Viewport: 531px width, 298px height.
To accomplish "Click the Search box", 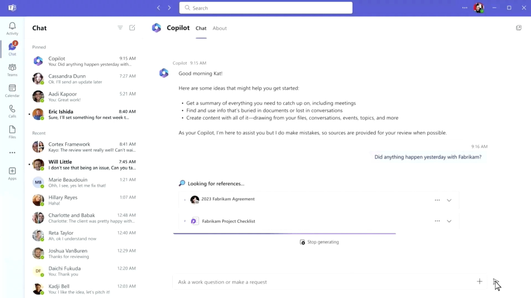I will [x=266, y=8].
